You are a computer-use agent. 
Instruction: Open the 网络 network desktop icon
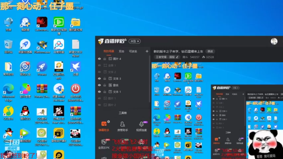pyautogui.click(x=8, y=24)
